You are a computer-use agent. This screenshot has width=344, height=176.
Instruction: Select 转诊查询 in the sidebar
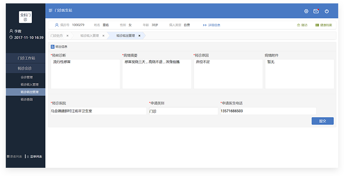click(26, 99)
